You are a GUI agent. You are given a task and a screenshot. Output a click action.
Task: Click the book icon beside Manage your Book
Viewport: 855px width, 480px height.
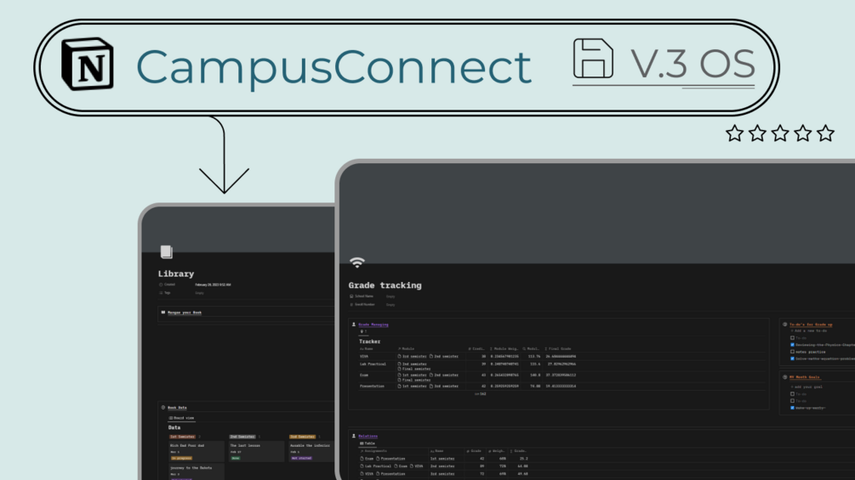click(163, 313)
